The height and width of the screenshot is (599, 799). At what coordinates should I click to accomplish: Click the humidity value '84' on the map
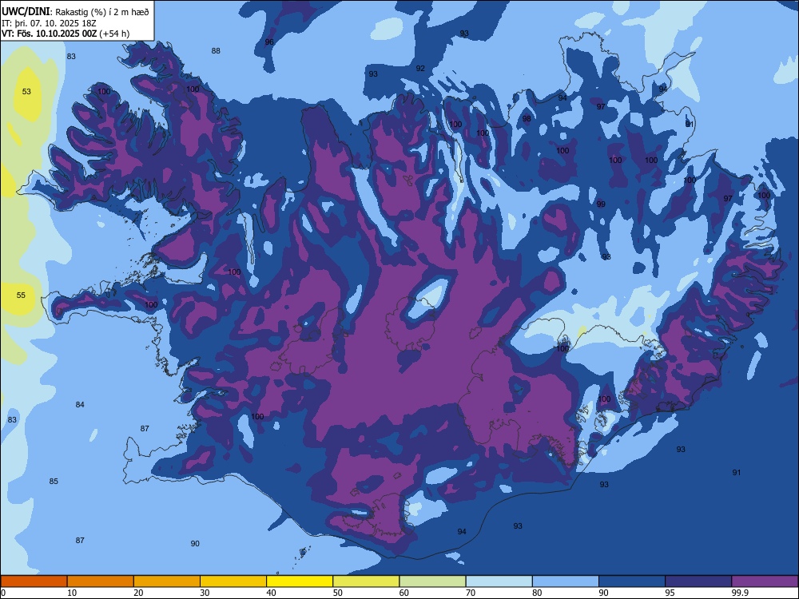(80, 405)
